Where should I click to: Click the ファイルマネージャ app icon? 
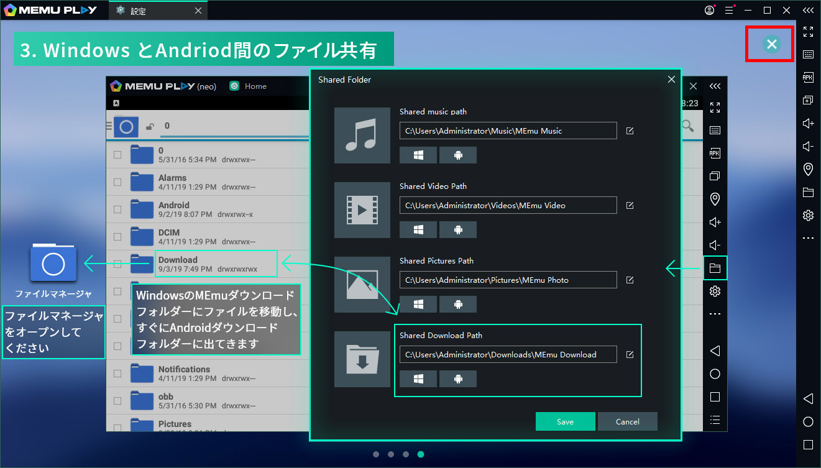pyautogui.click(x=53, y=264)
